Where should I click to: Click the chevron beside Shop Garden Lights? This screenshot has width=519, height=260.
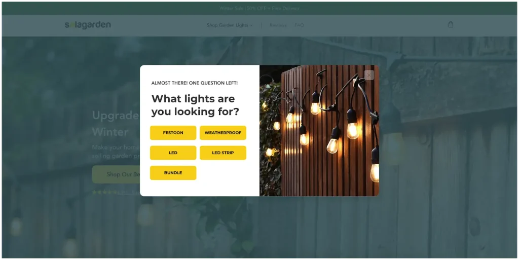[251, 25]
